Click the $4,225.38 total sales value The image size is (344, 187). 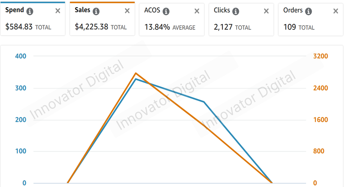coord(91,27)
